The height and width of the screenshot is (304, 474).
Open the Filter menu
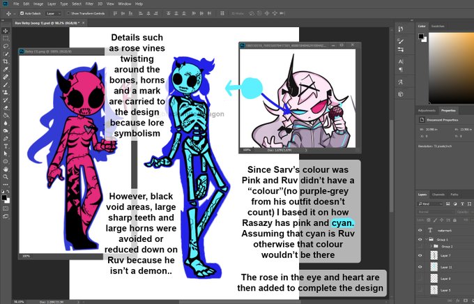(89, 4)
